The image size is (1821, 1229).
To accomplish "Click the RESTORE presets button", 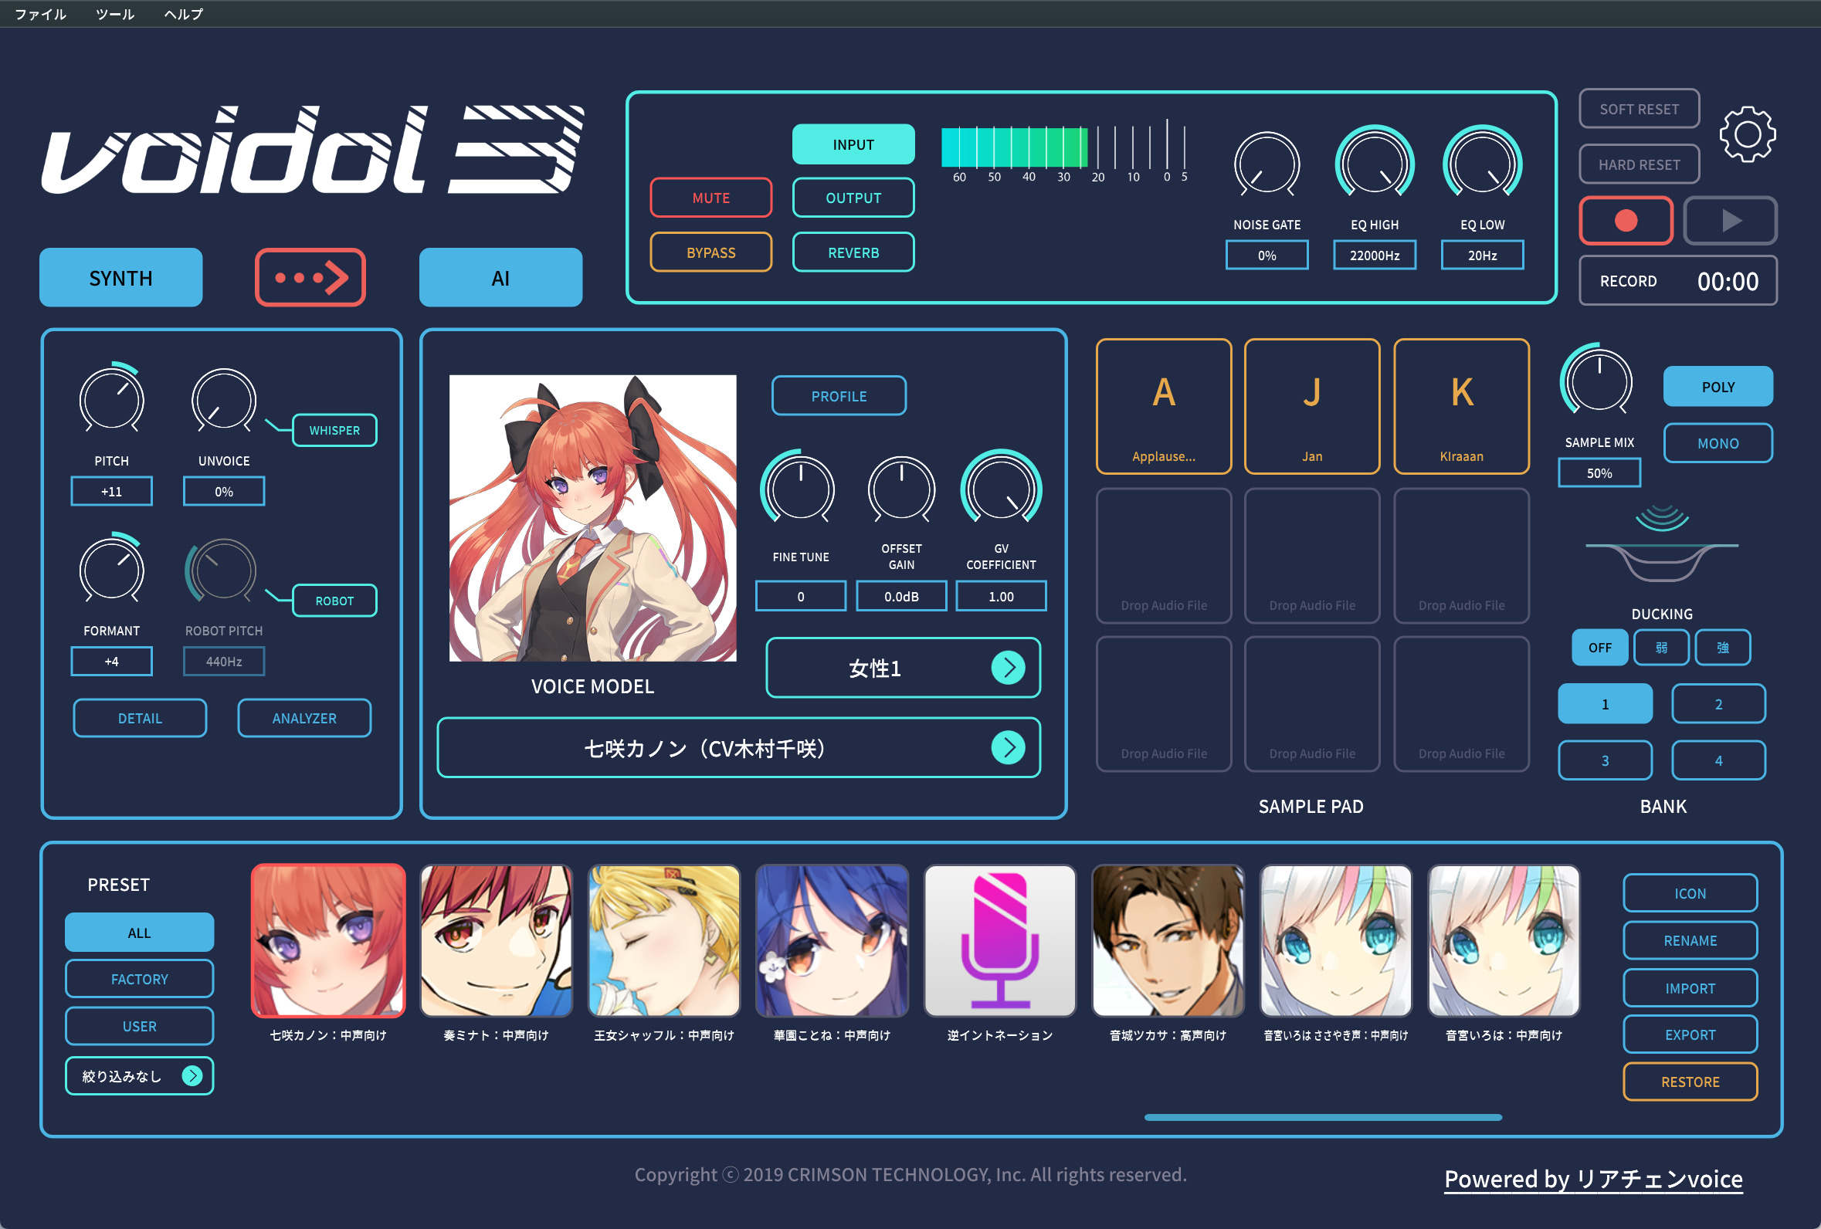I will pos(1690,1082).
